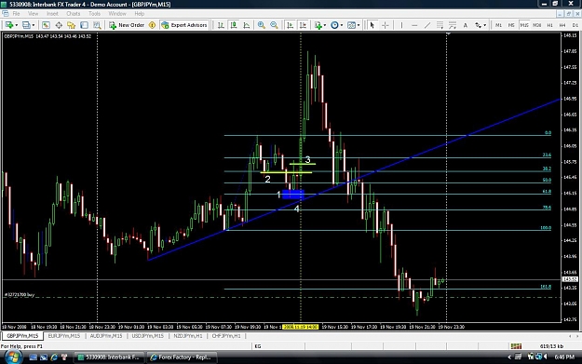The image size is (582, 364).
Task: Open the Profiles toolbar icon
Action: [x=26, y=25]
